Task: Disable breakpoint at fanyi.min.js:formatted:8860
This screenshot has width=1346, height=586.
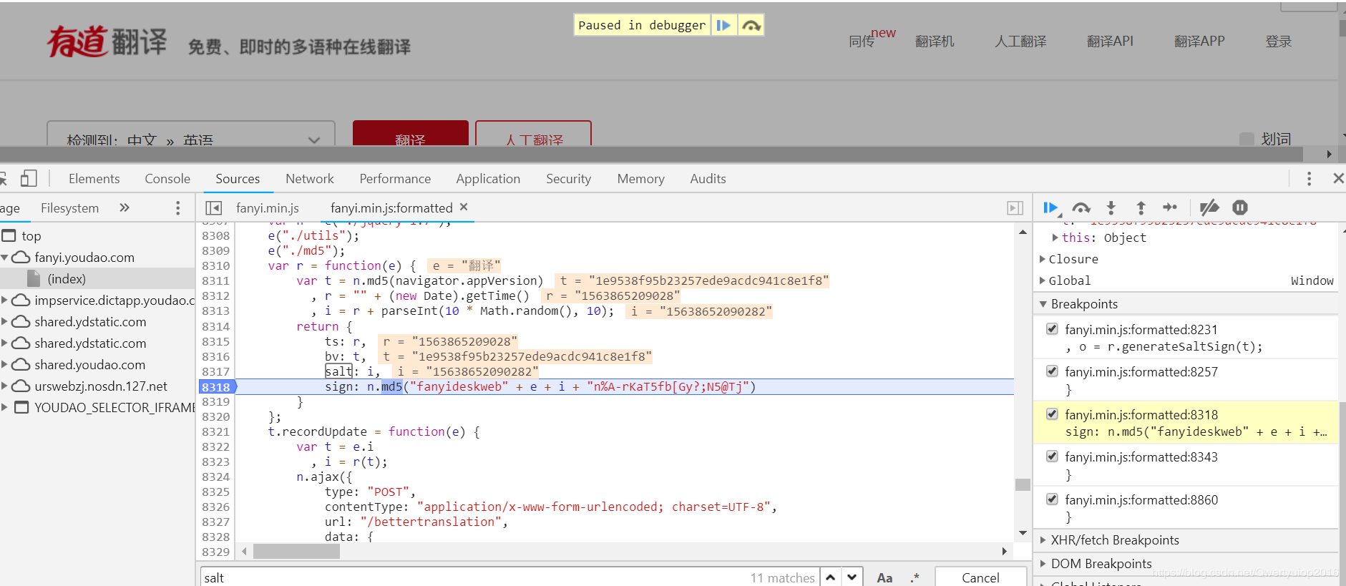Action: pos(1052,499)
